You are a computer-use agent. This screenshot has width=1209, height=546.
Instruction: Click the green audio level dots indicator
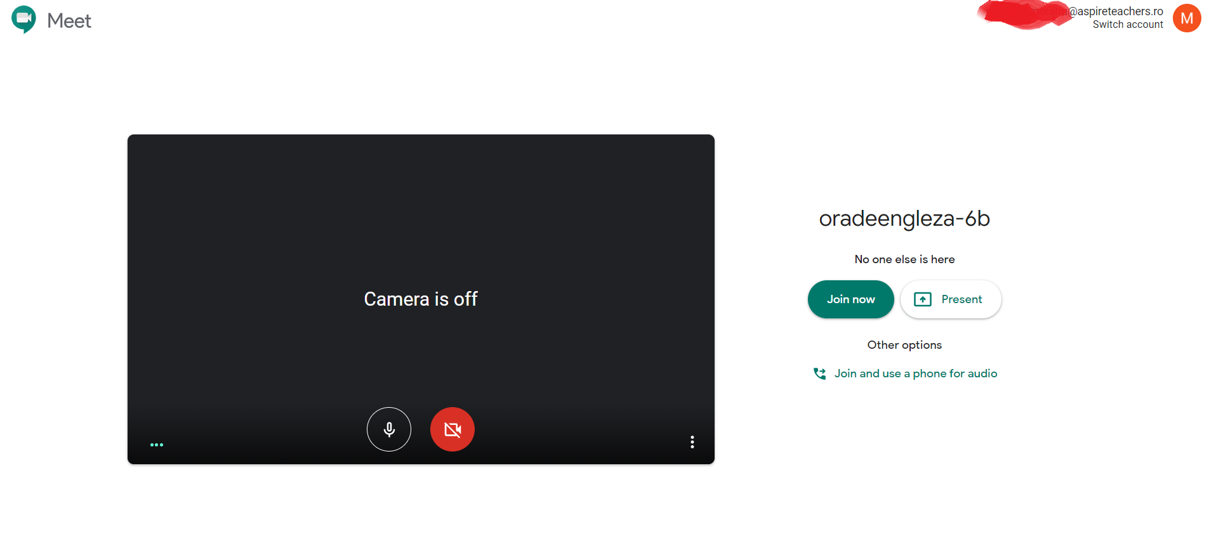point(157,445)
